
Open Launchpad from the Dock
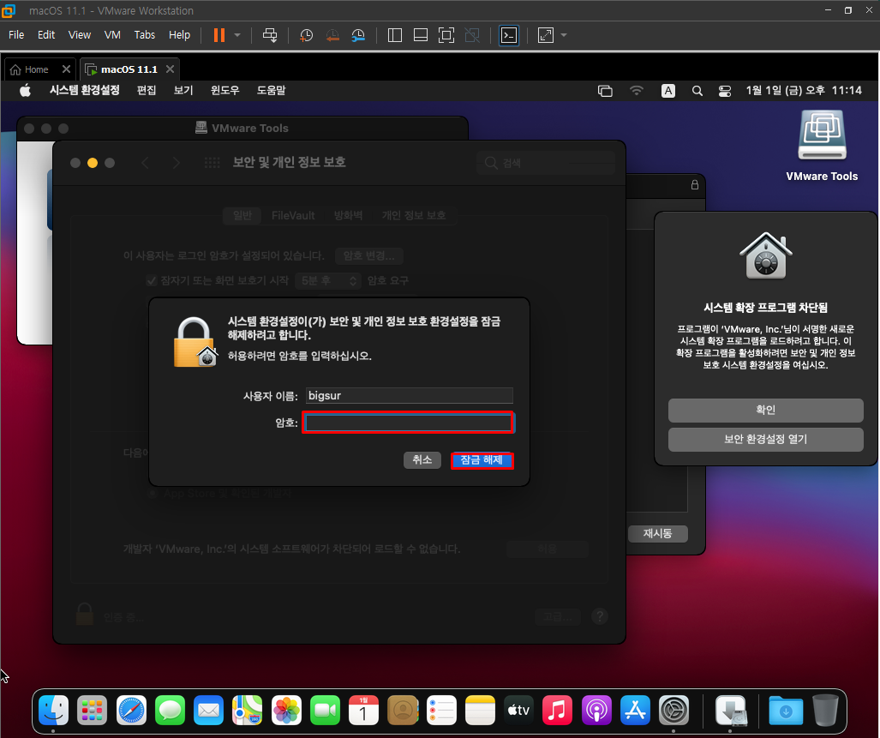(x=92, y=710)
